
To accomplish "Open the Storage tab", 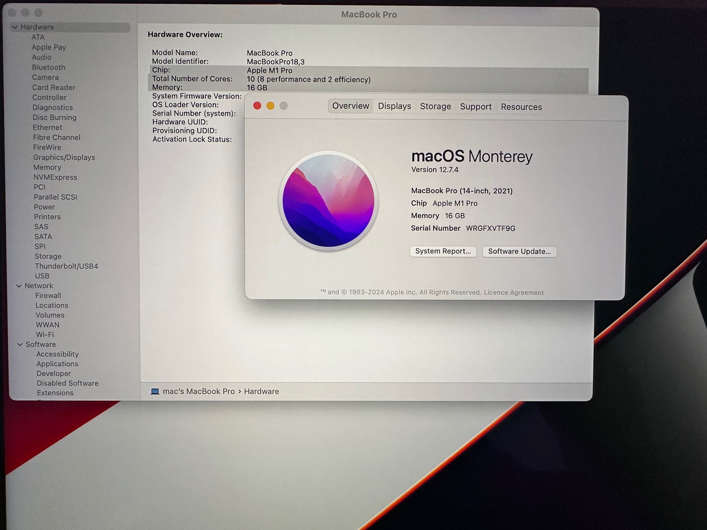I will click(x=436, y=107).
